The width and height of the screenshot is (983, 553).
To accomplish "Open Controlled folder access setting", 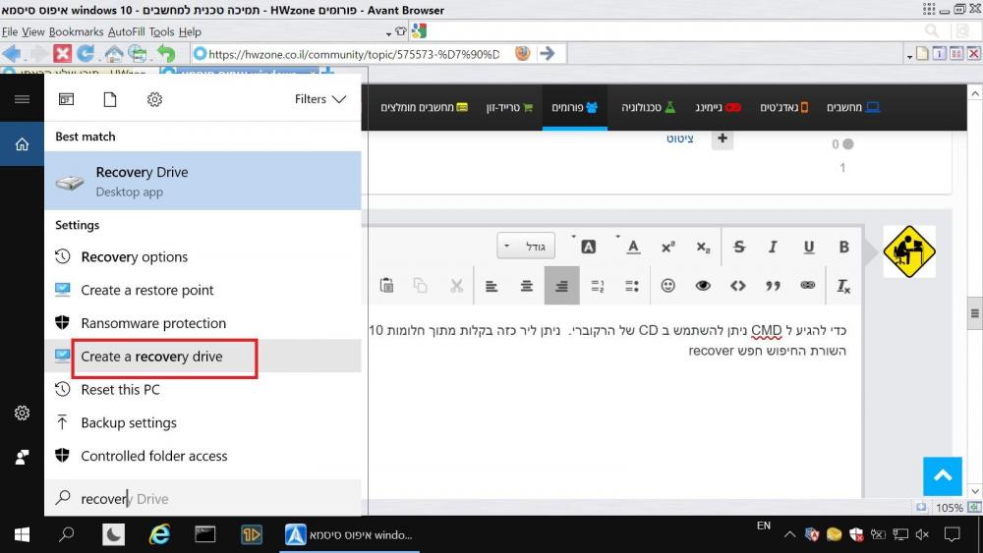I will 202,456.
